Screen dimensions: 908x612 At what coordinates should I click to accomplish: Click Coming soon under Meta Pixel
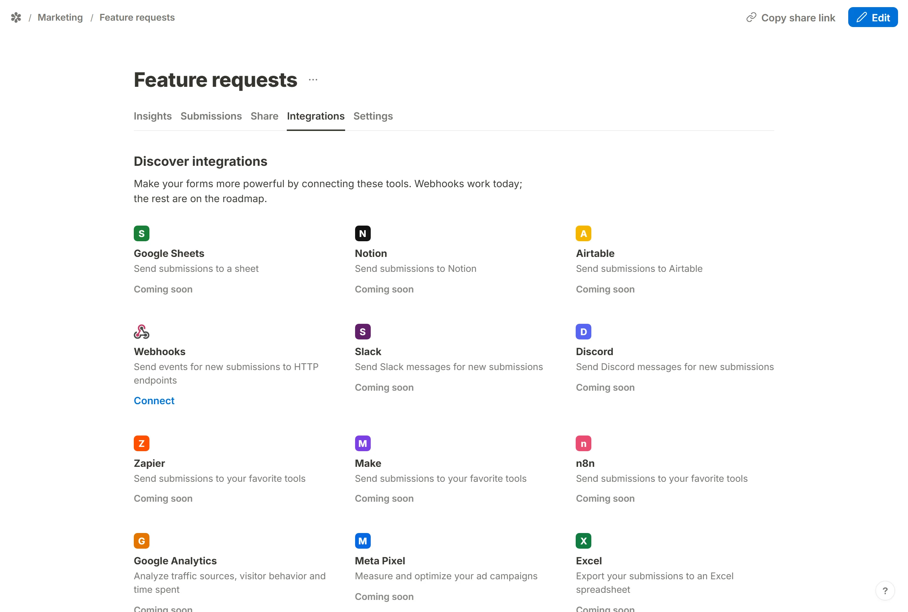384,596
